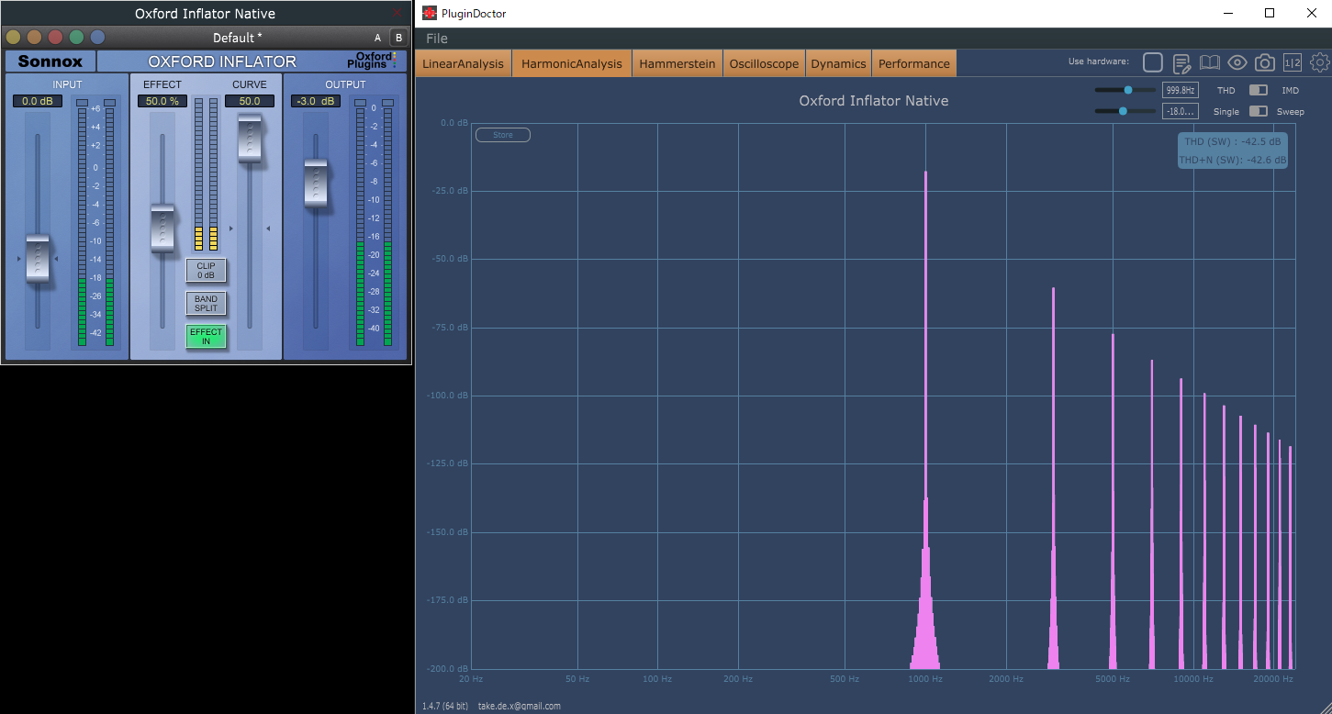Viewport: 1332px width, 714px height.
Task: Switch to the Hammerstein tab
Action: click(x=677, y=63)
